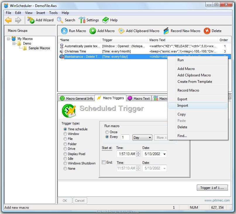Click the Add Clipboard Macro icon
Image resolution: width=236 pixels, height=214 pixels.
pyautogui.click(x=121, y=31)
